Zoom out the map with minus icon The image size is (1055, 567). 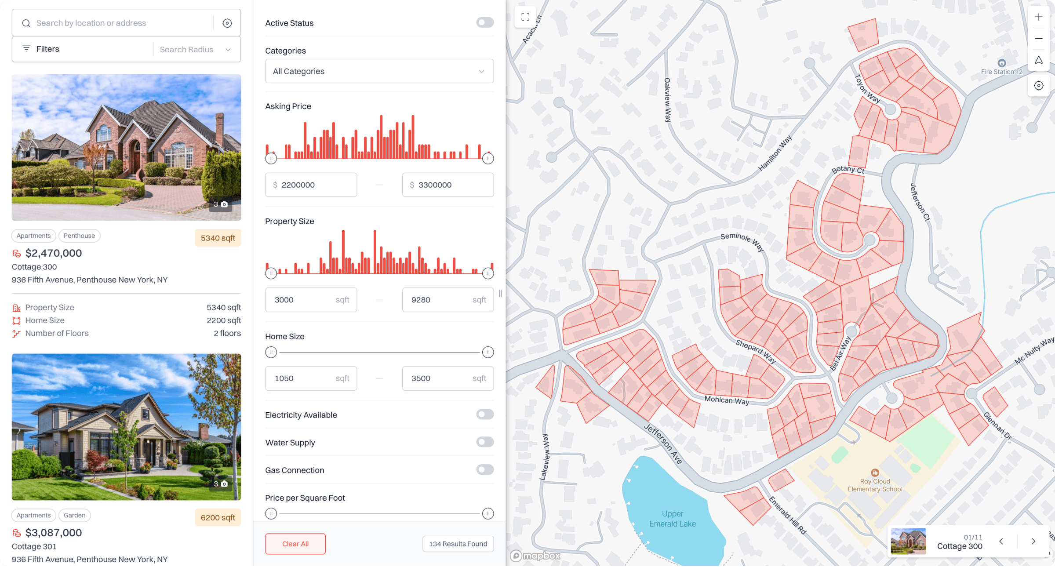click(1039, 39)
